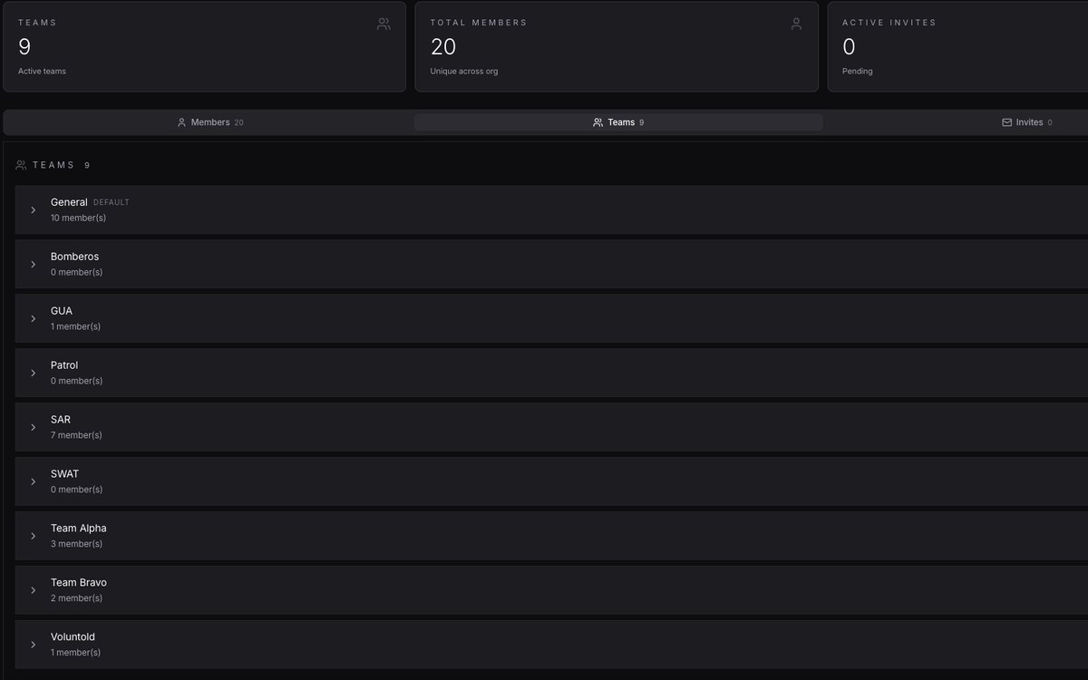Screen dimensions: 1088x680
Task: Click '0 member(s)' under Patrol
Action: point(76,381)
